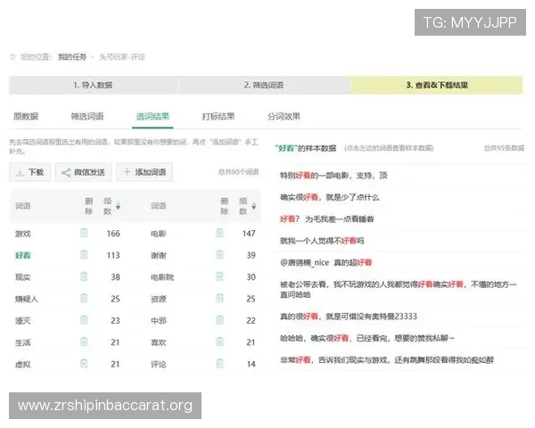Select the word 嫌疑人
This screenshot has height=428, width=535.
point(26,299)
